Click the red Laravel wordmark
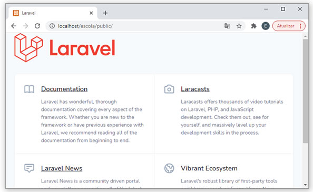313x192 pixels. (x=82, y=48)
